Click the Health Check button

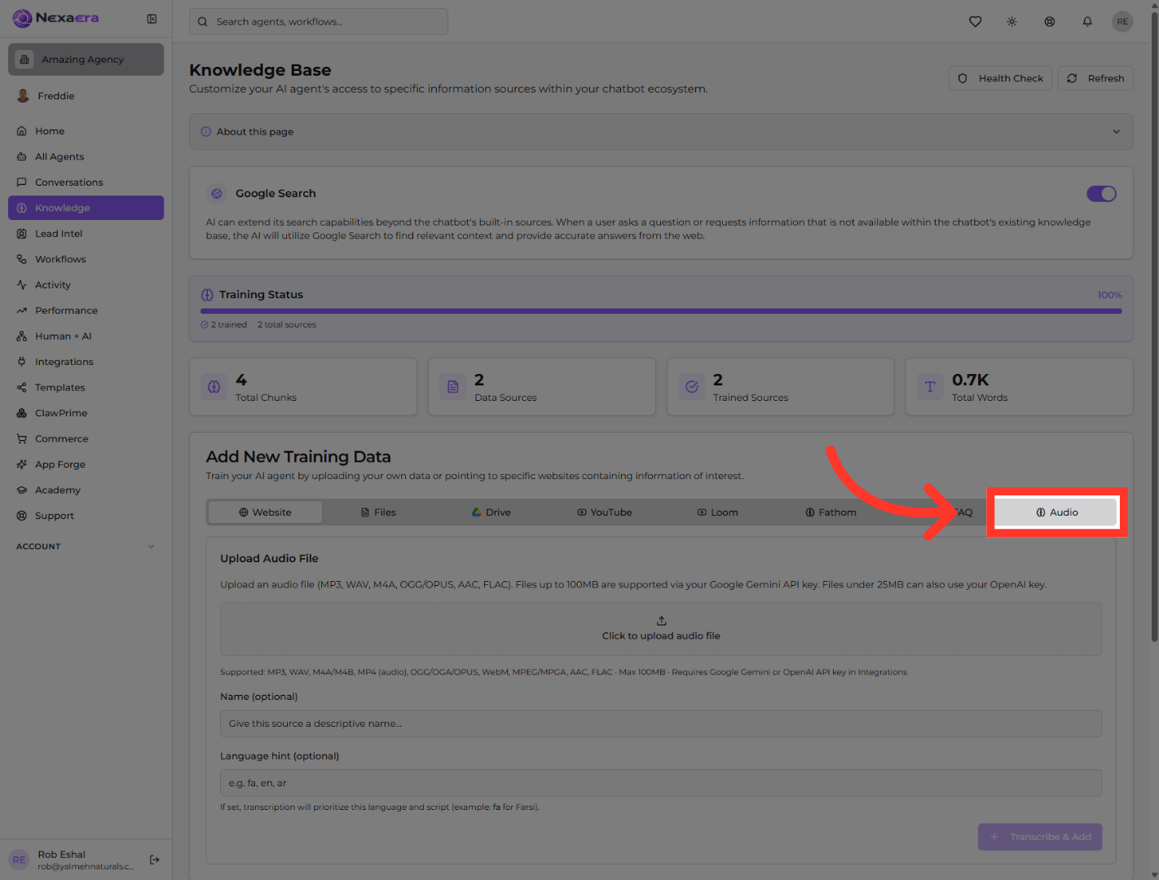tap(1000, 78)
